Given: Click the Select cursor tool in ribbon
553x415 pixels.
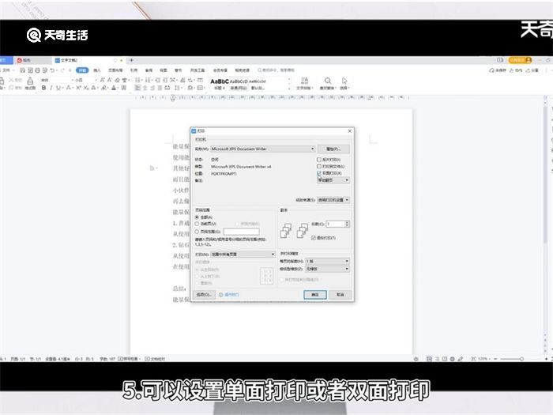Looking at the screenshot, I should tap(344, 83).
